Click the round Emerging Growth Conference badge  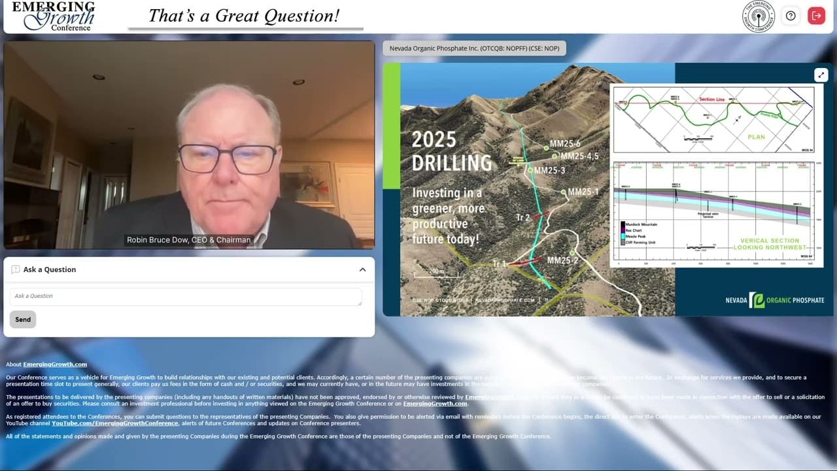point(759,16)
